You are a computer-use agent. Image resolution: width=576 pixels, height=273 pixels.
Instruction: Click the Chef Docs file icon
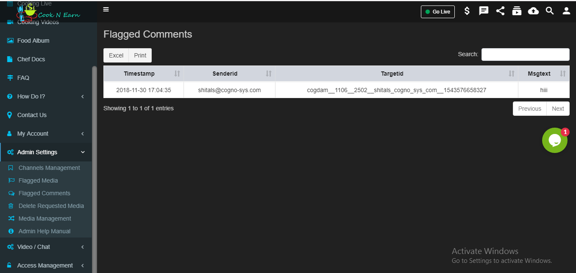[x=10, y=59]
